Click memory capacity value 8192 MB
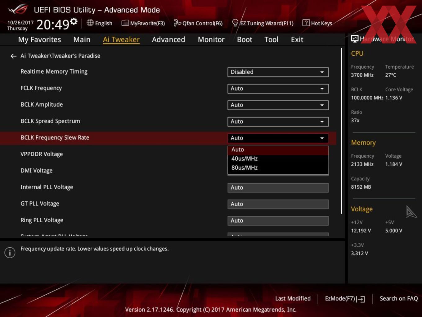This screenshot has height=317, width=422. coord(361,187)
